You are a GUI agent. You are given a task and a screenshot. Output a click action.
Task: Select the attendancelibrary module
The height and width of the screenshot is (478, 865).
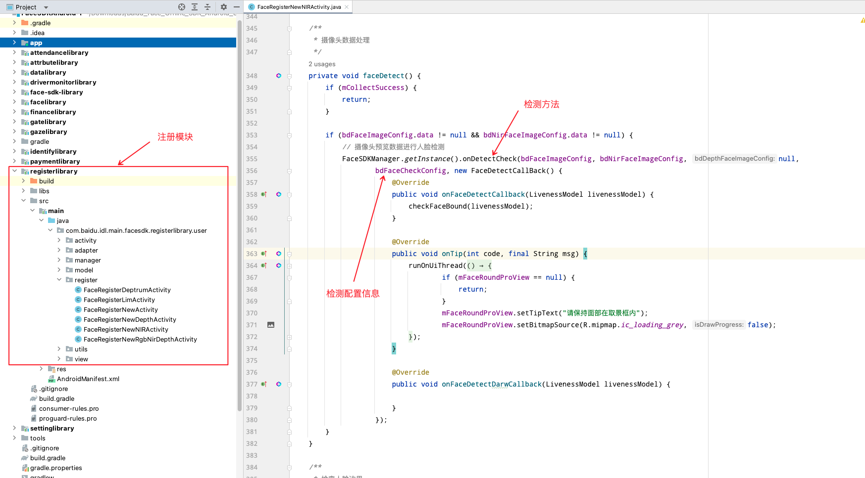pos(59,53)
